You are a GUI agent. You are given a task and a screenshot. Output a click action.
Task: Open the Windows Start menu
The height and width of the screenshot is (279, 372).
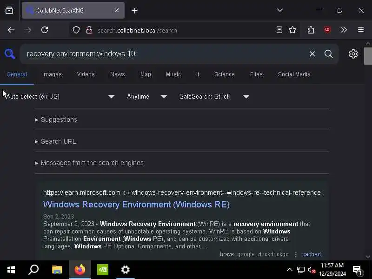click(x=11, y=270)
